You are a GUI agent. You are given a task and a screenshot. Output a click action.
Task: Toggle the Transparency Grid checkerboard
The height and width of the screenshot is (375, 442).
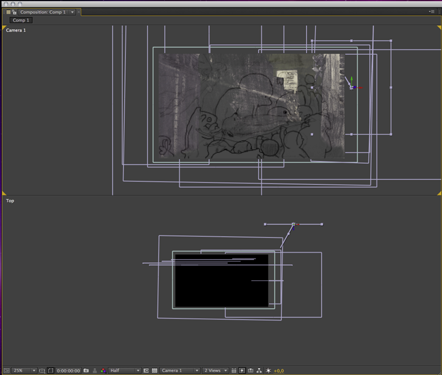[x=155, y=371]
